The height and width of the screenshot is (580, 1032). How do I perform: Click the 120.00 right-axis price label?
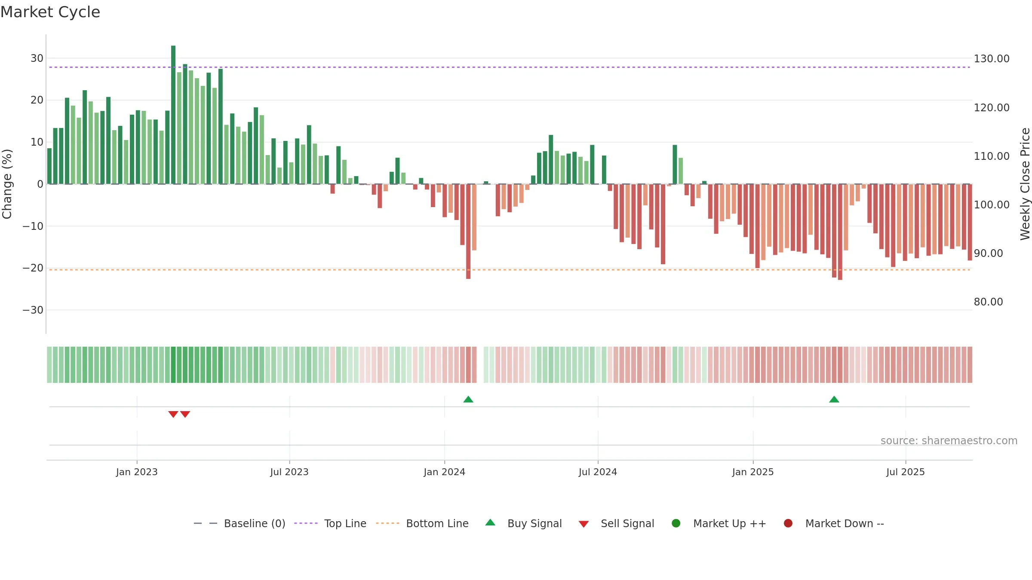click(x=992, y=108)
